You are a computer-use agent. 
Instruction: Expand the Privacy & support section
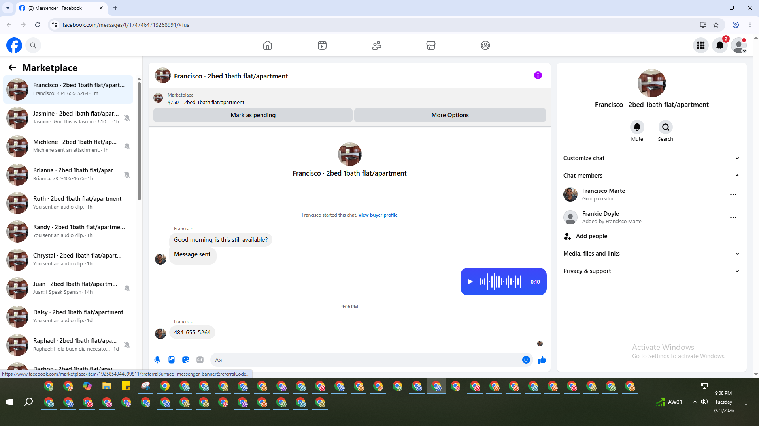pos(651,271)
